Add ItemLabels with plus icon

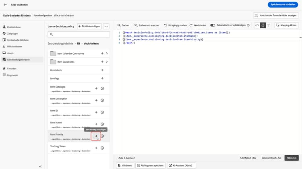tap(102, 70)
